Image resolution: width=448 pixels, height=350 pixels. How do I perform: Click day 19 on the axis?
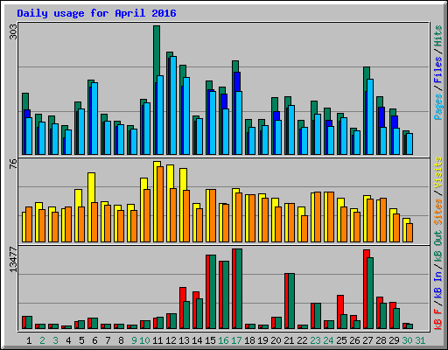262,340
